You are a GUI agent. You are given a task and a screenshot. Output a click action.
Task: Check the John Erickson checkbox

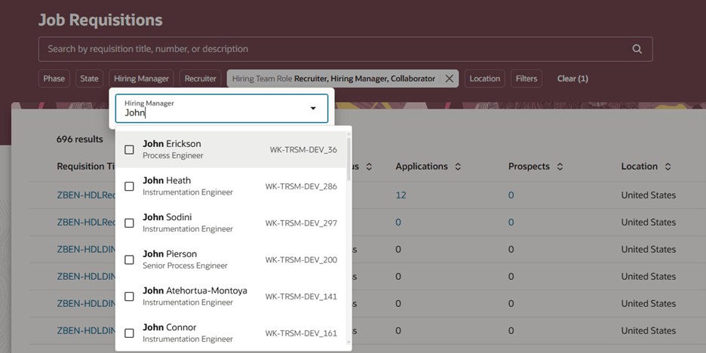(x=129, y=149)
